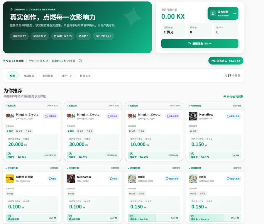Click the 140/1800 席 seat count

[x=50, y=155]
